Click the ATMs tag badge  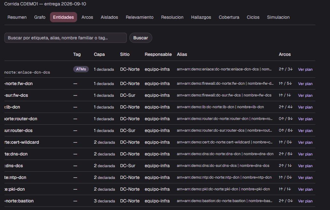(81, 69)
